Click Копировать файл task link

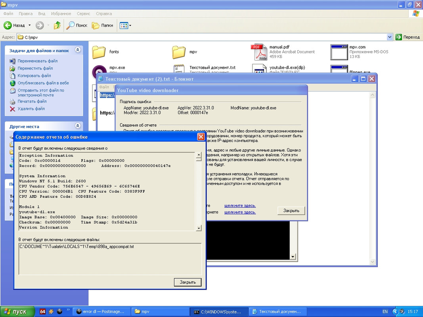coord(34,75)
